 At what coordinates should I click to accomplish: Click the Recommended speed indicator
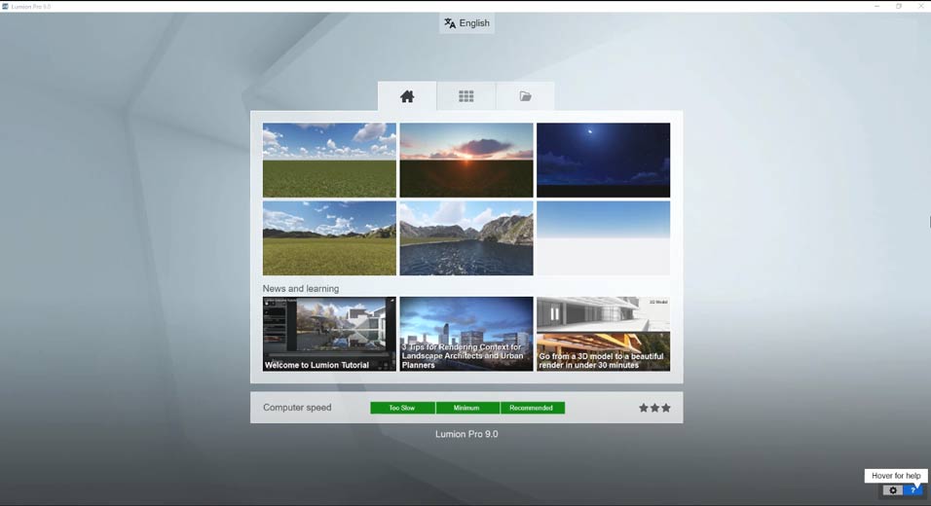click(x=532, y=408)
